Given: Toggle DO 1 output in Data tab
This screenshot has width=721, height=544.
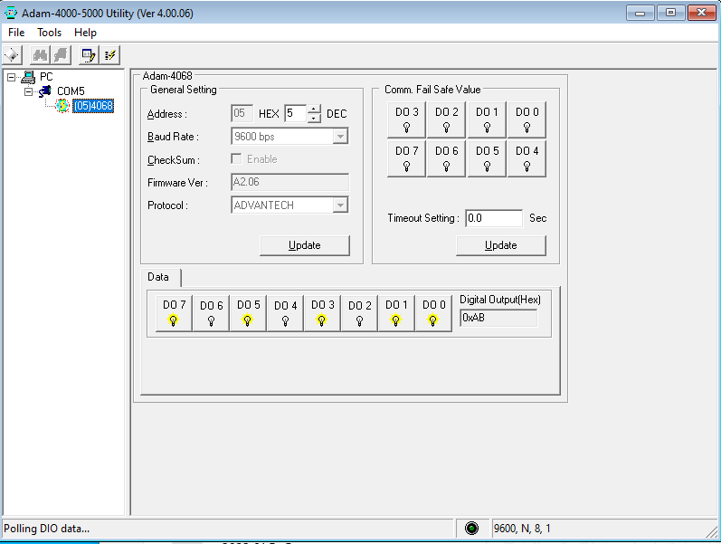Looking at the screenshot, I should point(396,313).
